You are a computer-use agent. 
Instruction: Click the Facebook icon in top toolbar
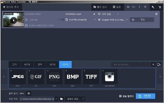pyautogui.click(x=139, y=7)
